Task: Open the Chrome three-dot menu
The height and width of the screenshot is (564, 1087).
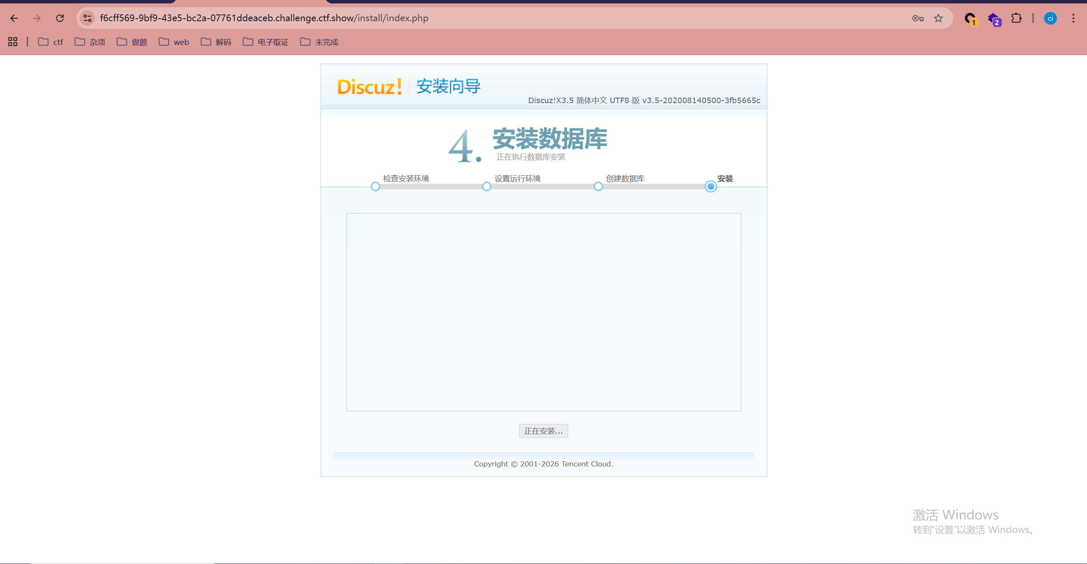Action: click(1073, 18)
